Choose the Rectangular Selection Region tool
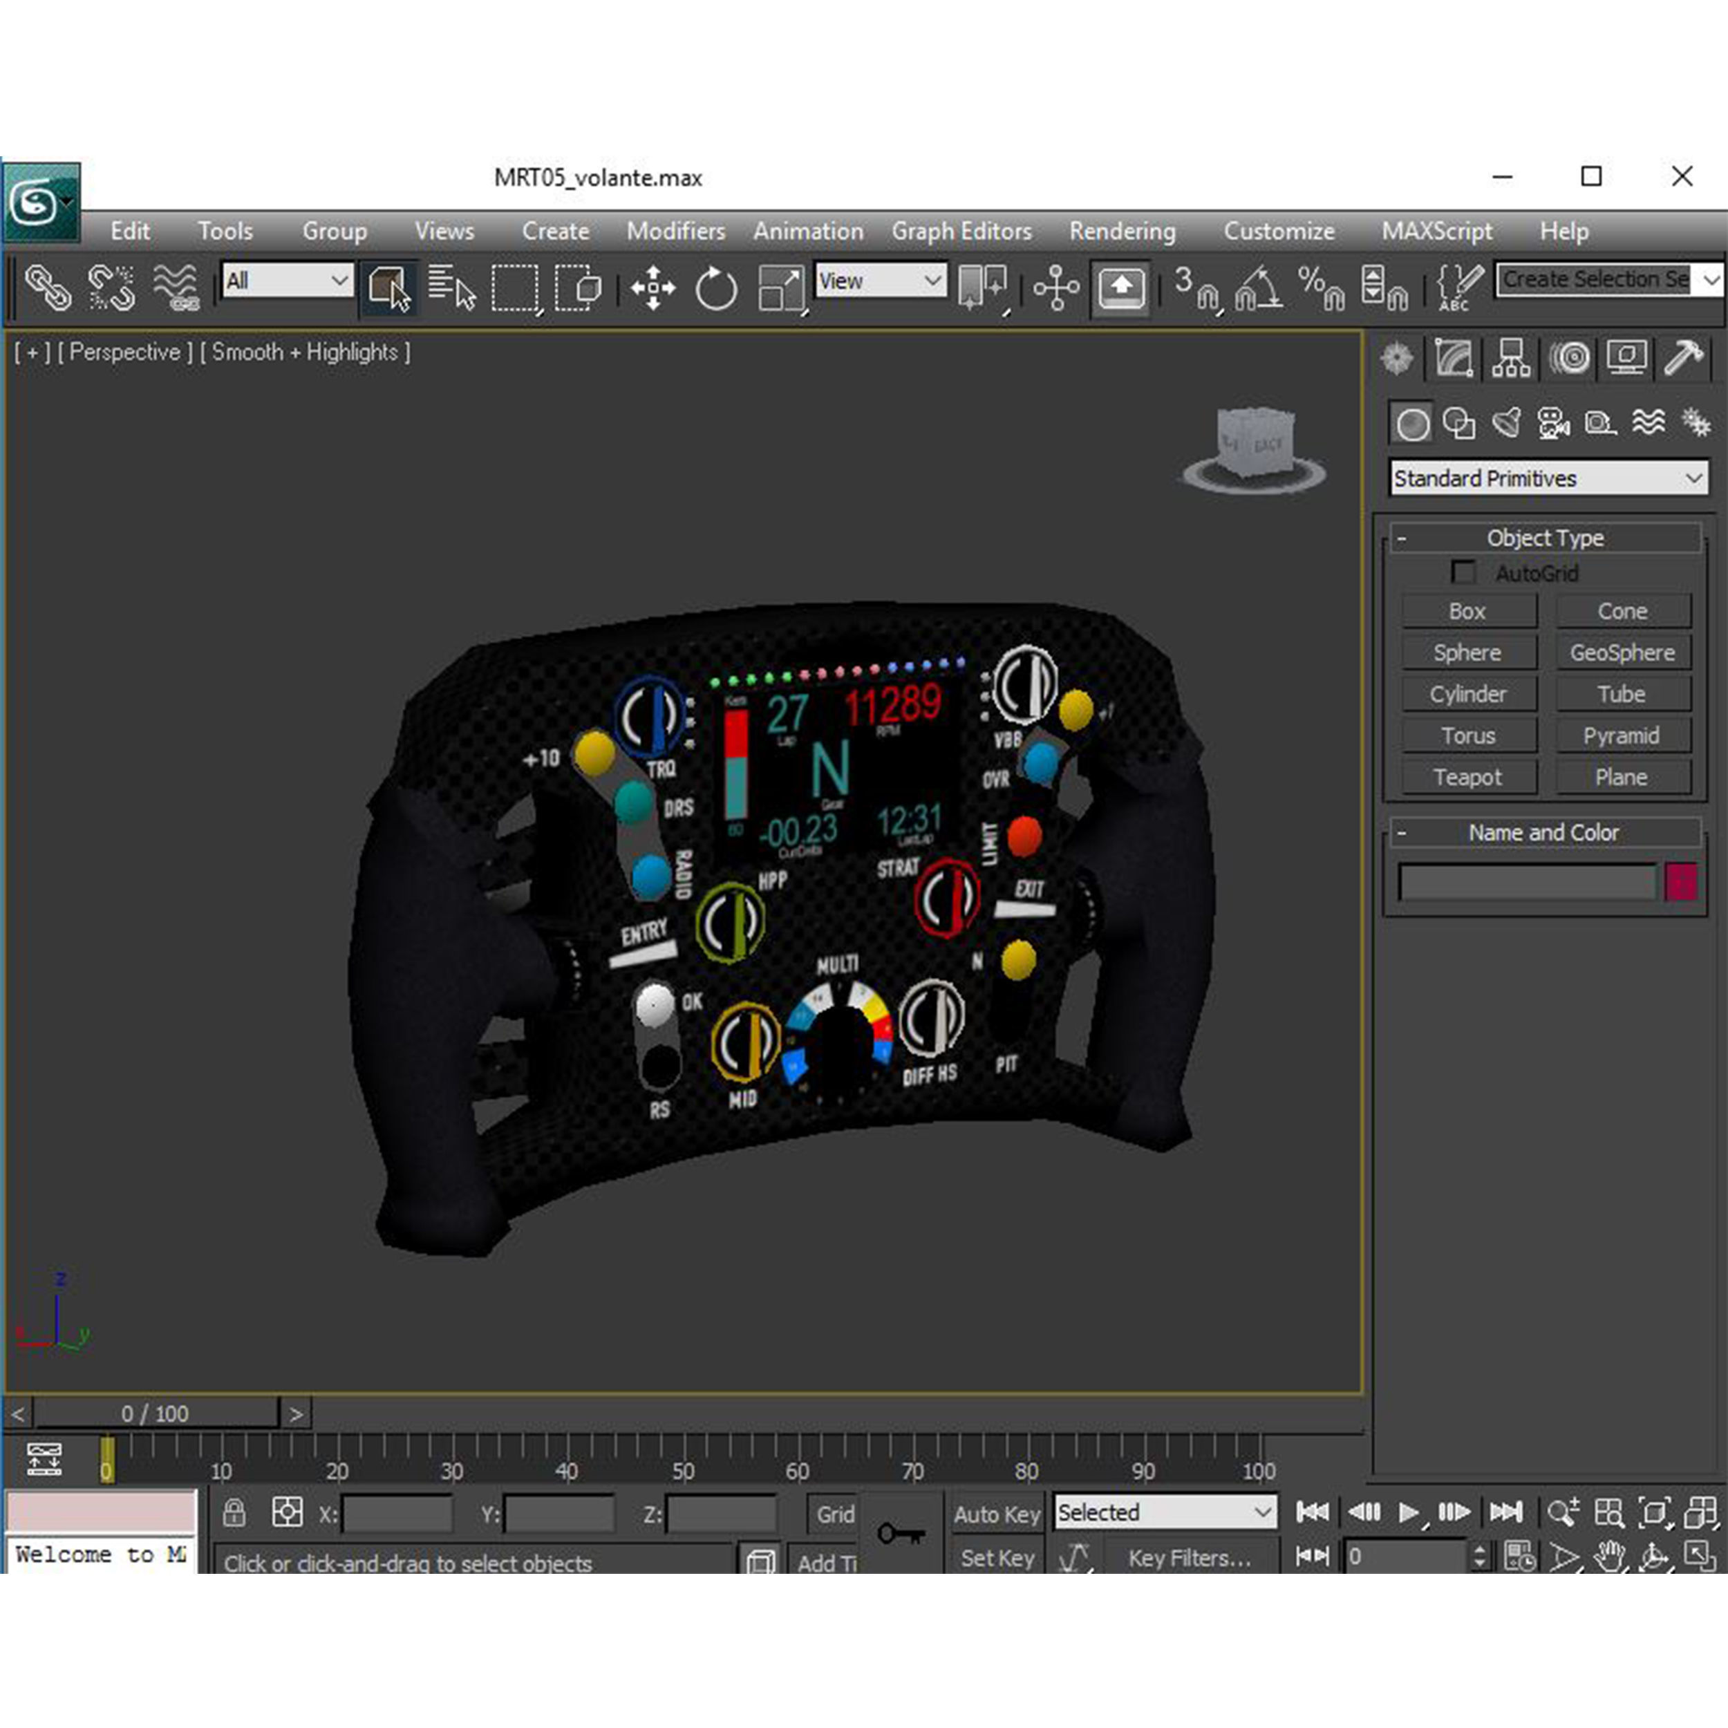 tap(516, 288)
